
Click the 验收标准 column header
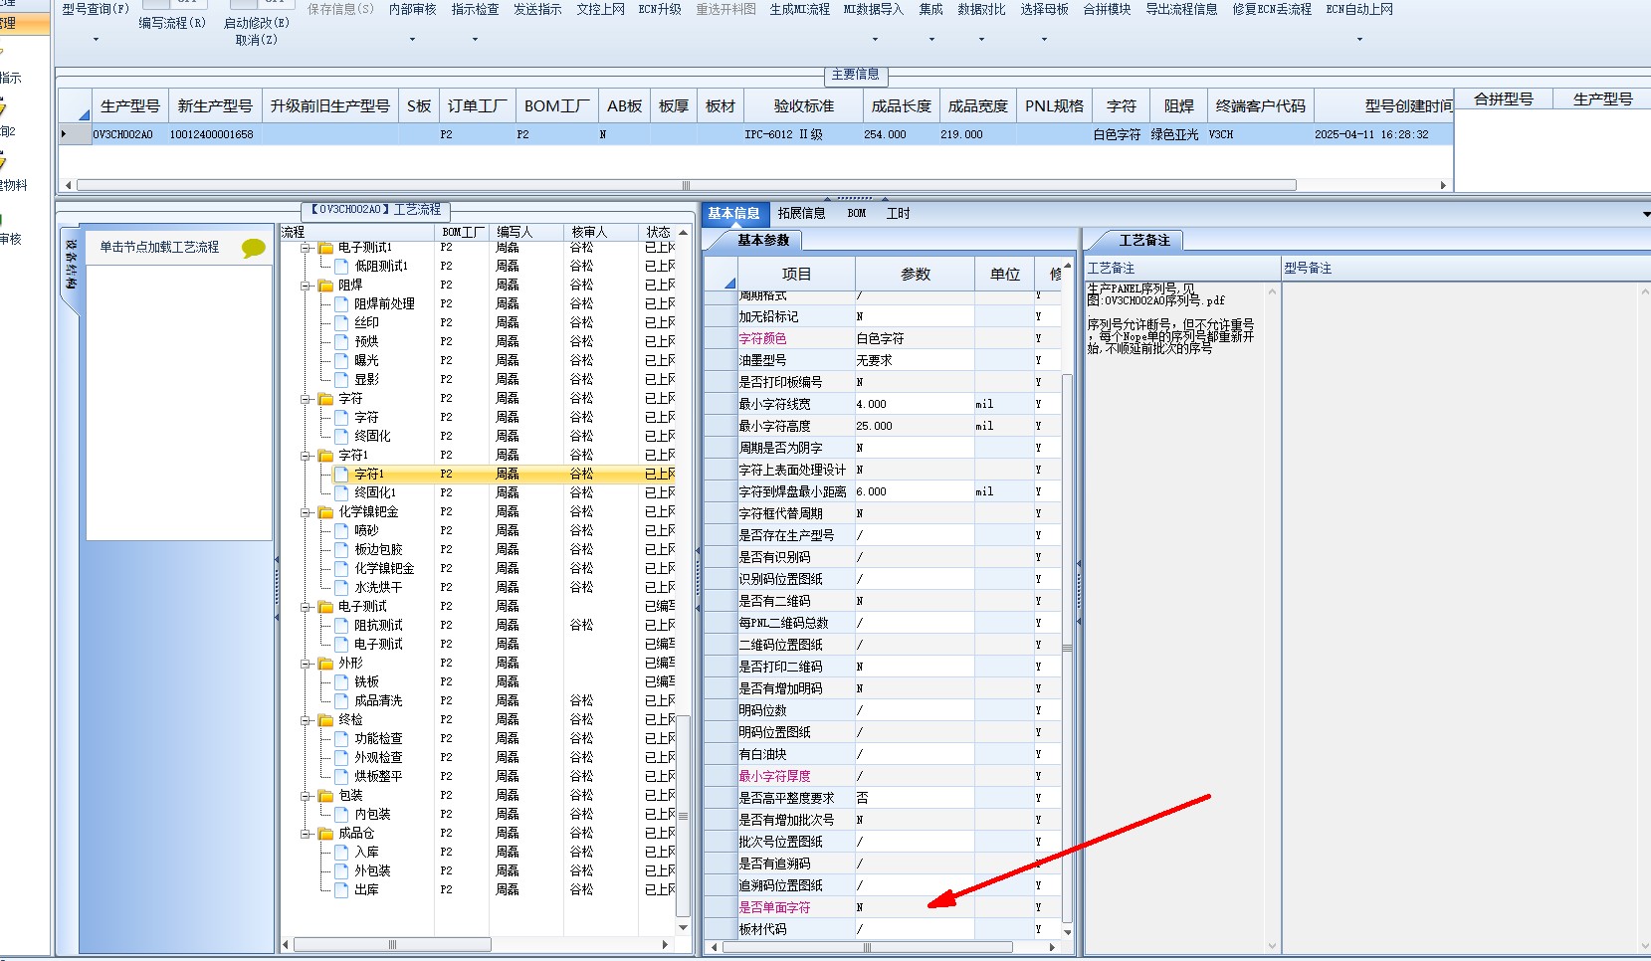pos(803,105)
